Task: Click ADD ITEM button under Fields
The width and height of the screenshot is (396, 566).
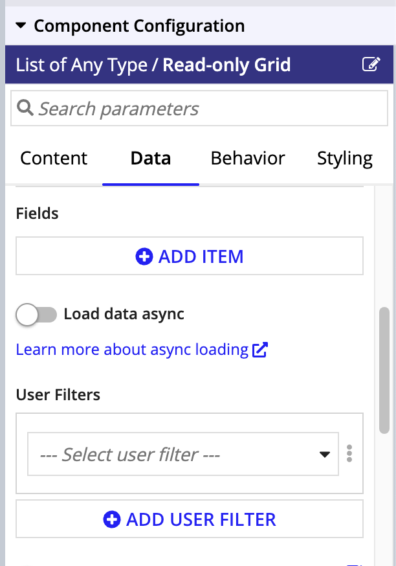Action: pyautogui.click(x=190, y=256)
